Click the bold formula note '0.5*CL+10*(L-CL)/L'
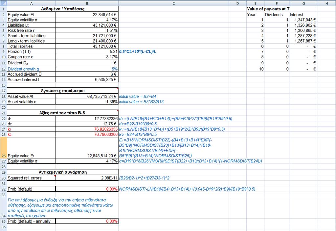Viewport: 336px width, 231px height. [138, 52]
